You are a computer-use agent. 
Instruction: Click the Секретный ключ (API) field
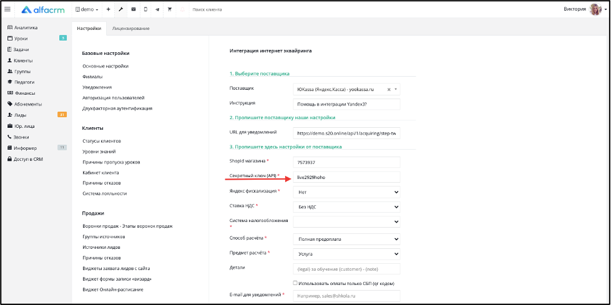(346, 177)
